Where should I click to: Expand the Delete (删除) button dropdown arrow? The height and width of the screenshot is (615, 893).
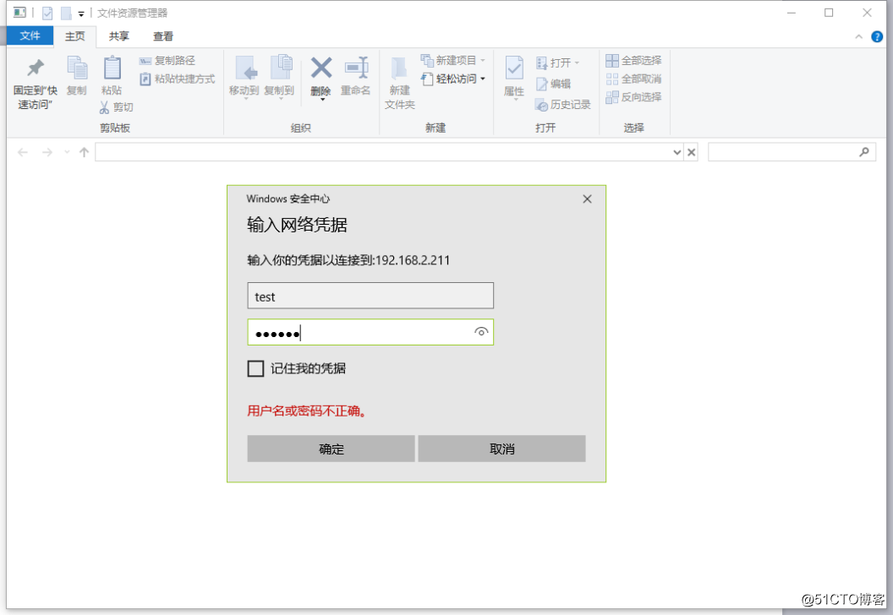(322, 100)
